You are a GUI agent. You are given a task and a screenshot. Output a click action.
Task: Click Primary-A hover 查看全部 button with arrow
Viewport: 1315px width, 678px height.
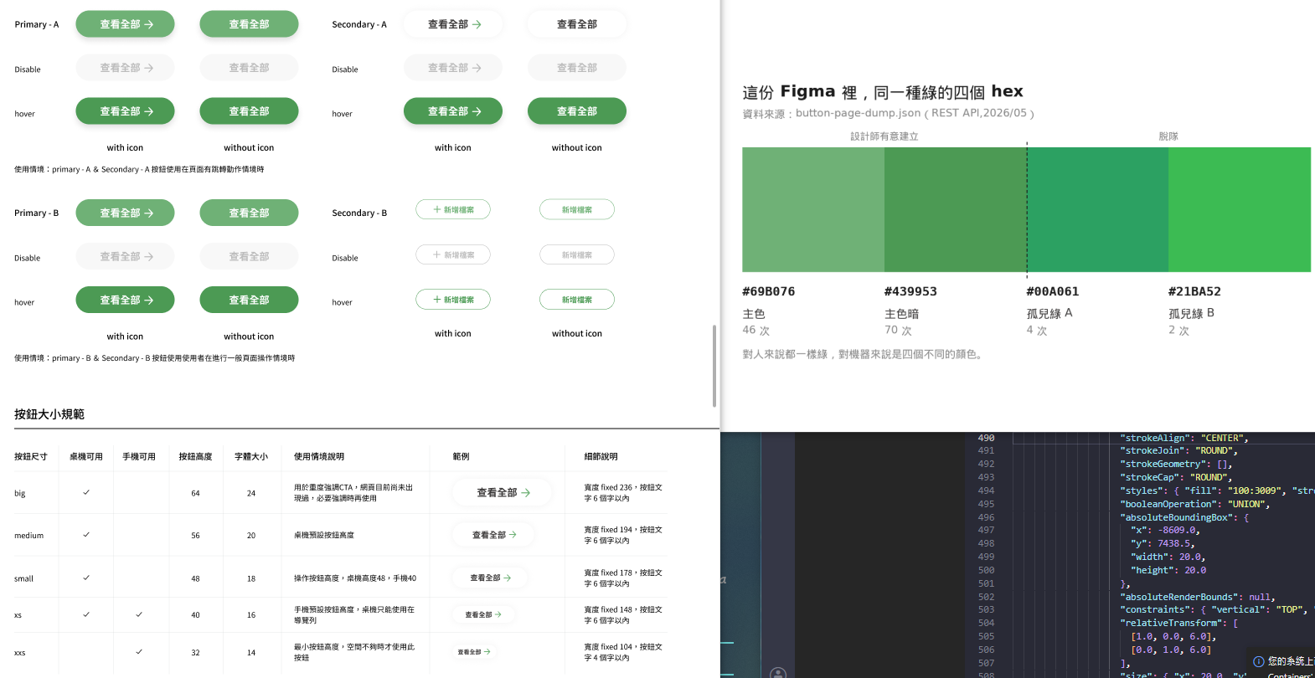(125, 110)
